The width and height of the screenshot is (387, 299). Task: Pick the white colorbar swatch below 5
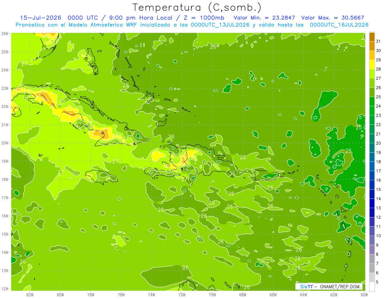tap(372, 286)
